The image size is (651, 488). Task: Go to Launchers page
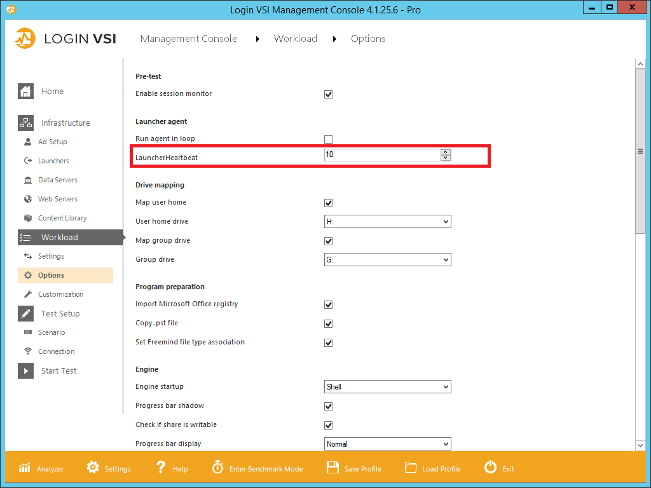[x=53, y=161]
